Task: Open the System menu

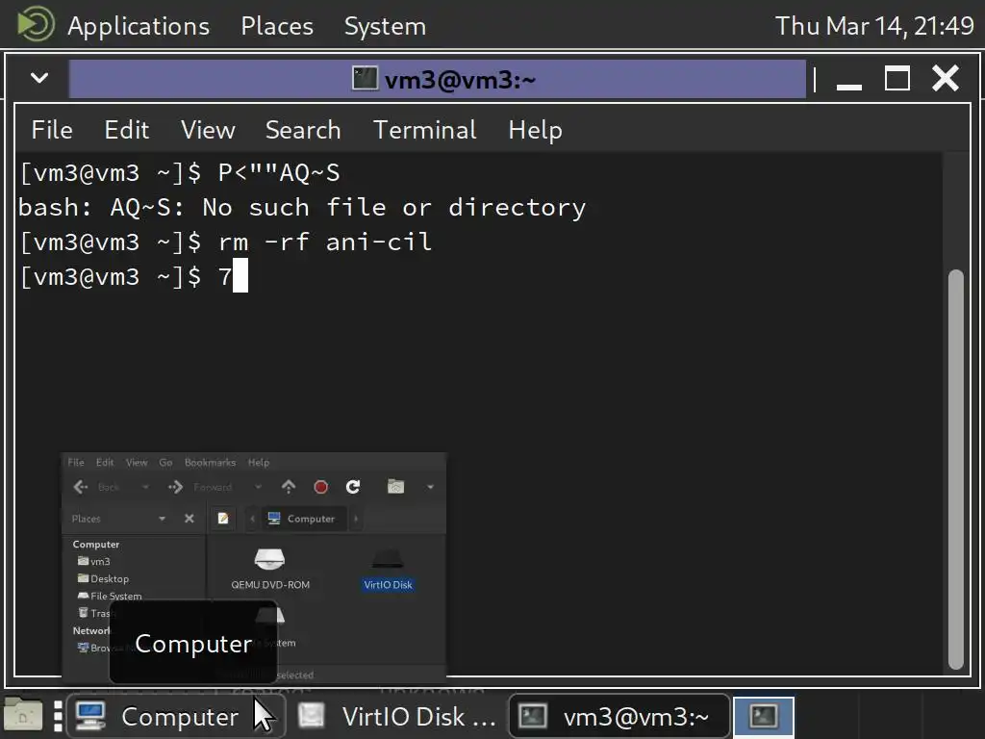Action: (x=385, y=26)
